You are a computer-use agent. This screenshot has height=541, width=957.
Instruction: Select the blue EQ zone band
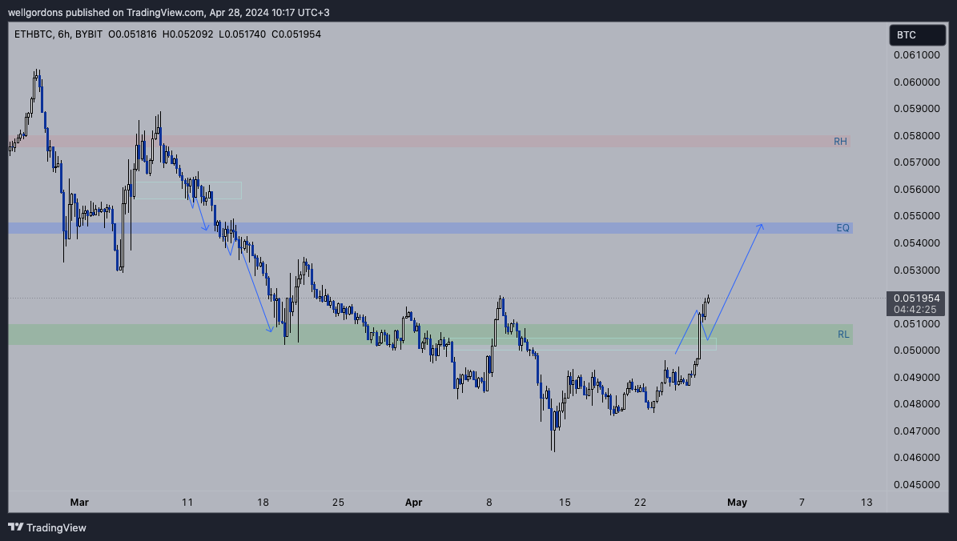[x=481, y=228]
